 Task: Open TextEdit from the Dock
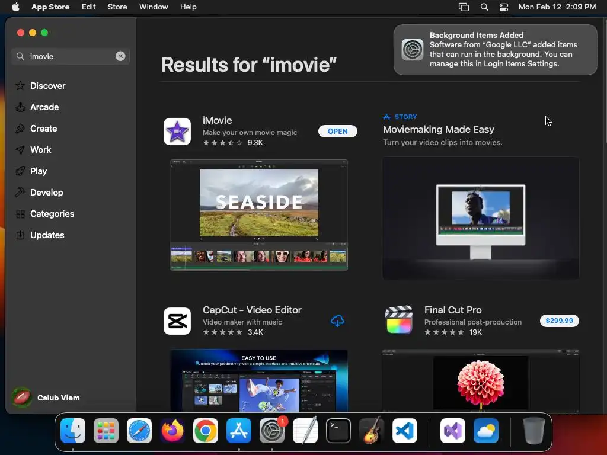305,431
